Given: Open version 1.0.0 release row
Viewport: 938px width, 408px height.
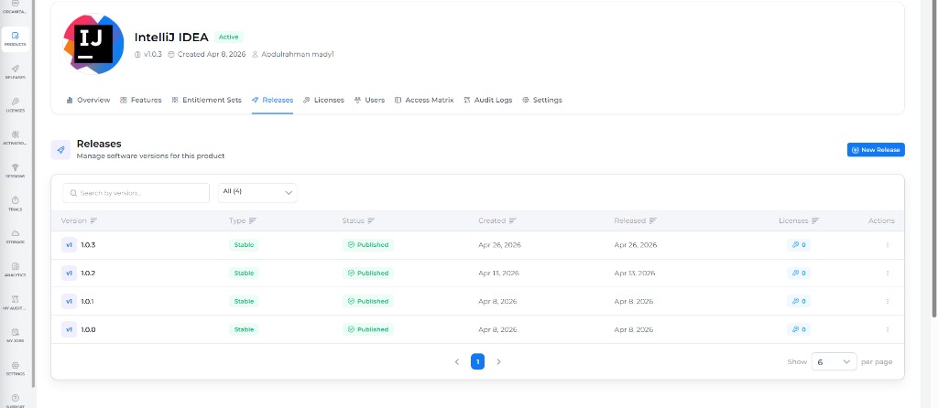Looking at the screenshot, I should point(477,329).
